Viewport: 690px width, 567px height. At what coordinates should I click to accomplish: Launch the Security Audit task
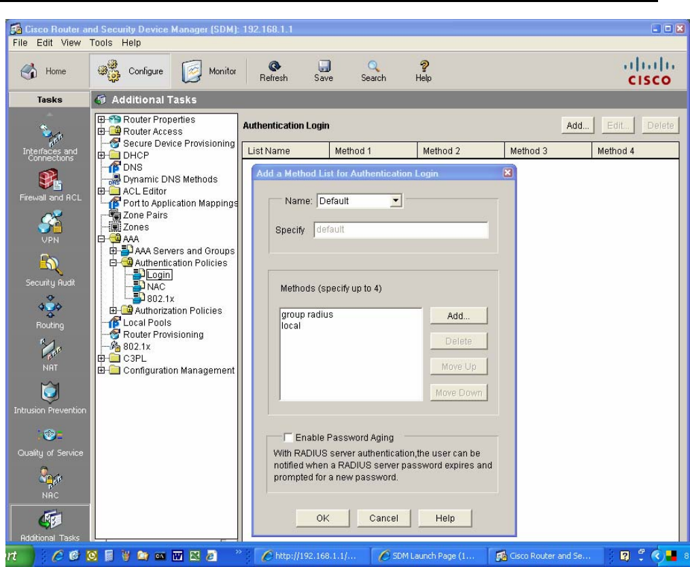50,270
